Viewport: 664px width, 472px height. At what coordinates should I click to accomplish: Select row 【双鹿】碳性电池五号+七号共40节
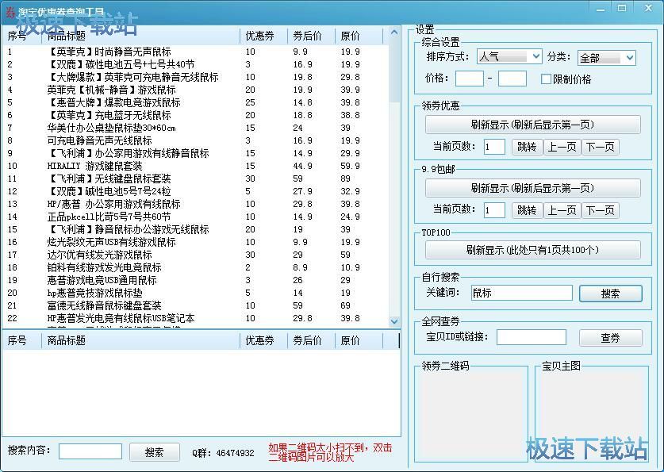point(196,64)
